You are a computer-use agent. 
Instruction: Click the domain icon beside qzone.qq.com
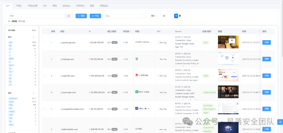point(61,43)
